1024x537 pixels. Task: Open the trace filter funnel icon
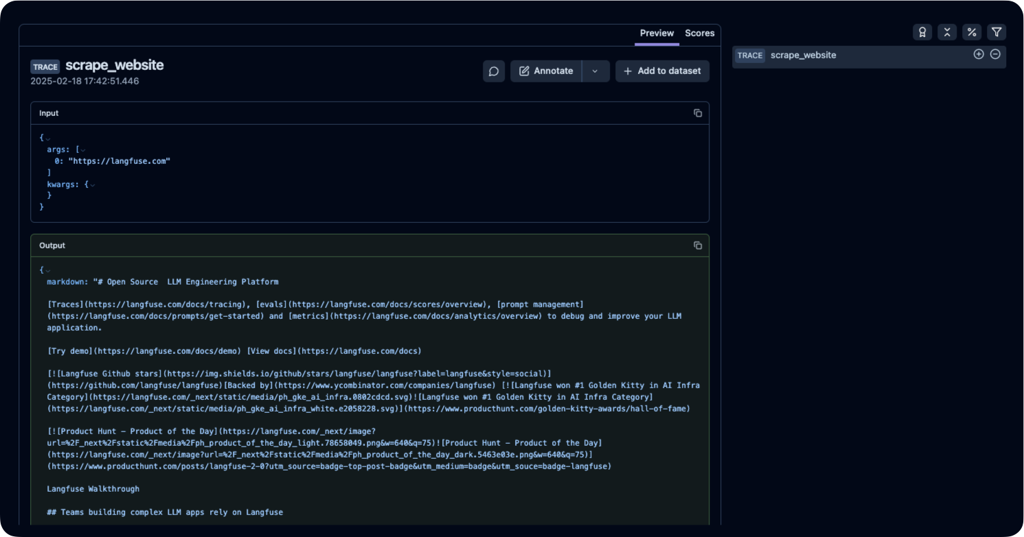coord(997,32)
